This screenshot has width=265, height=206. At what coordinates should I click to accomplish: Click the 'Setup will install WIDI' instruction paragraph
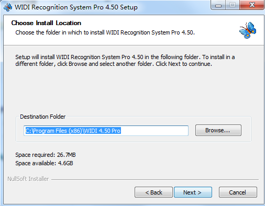tap(125, 61)
